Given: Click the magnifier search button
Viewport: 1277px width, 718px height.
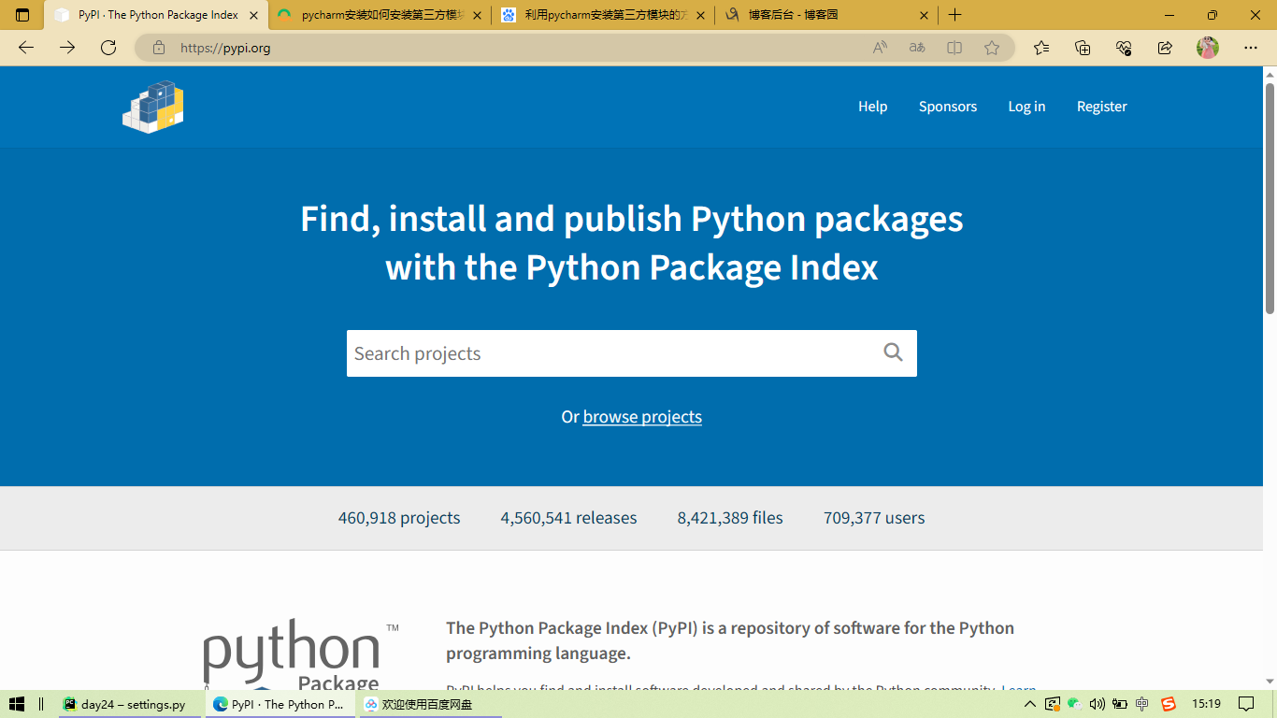Looking at the screenshot, I should [893, 352].
